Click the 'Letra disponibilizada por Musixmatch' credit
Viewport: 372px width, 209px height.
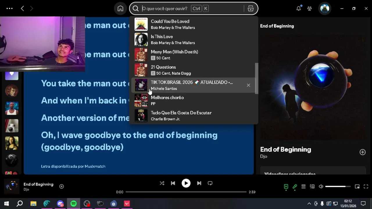pos(73,166)
